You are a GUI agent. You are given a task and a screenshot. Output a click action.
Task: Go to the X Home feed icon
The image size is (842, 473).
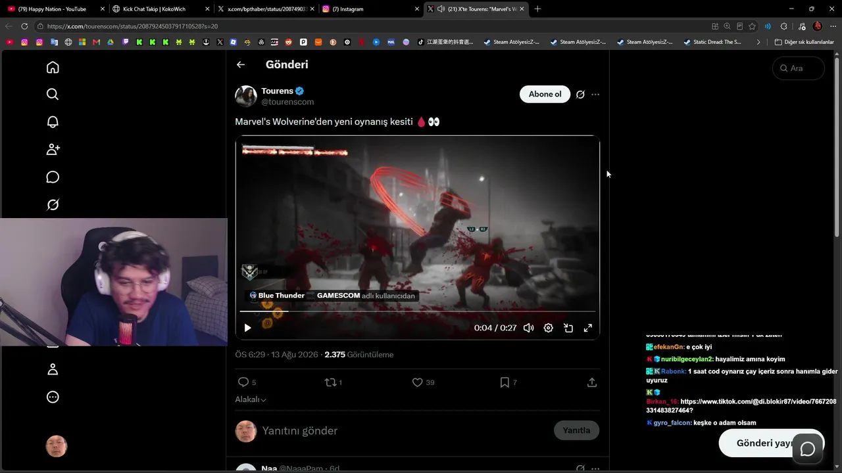coord(53,67)
